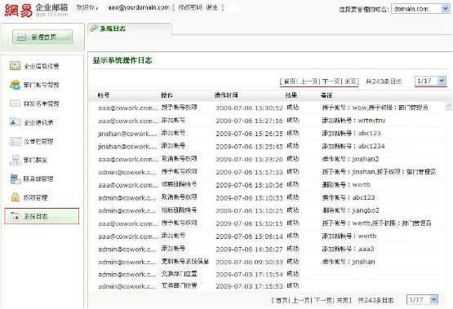This screenshot has height=309, width=453.
Task: Click remark 删除帐号：jiangbo2
Action: tap(351, 210)
